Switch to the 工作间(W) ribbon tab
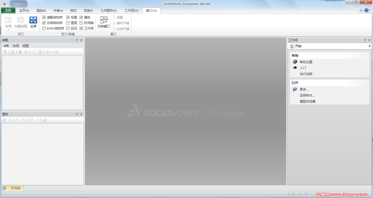Viewport: 373px width, 198px height. click(x=131, y=11)
